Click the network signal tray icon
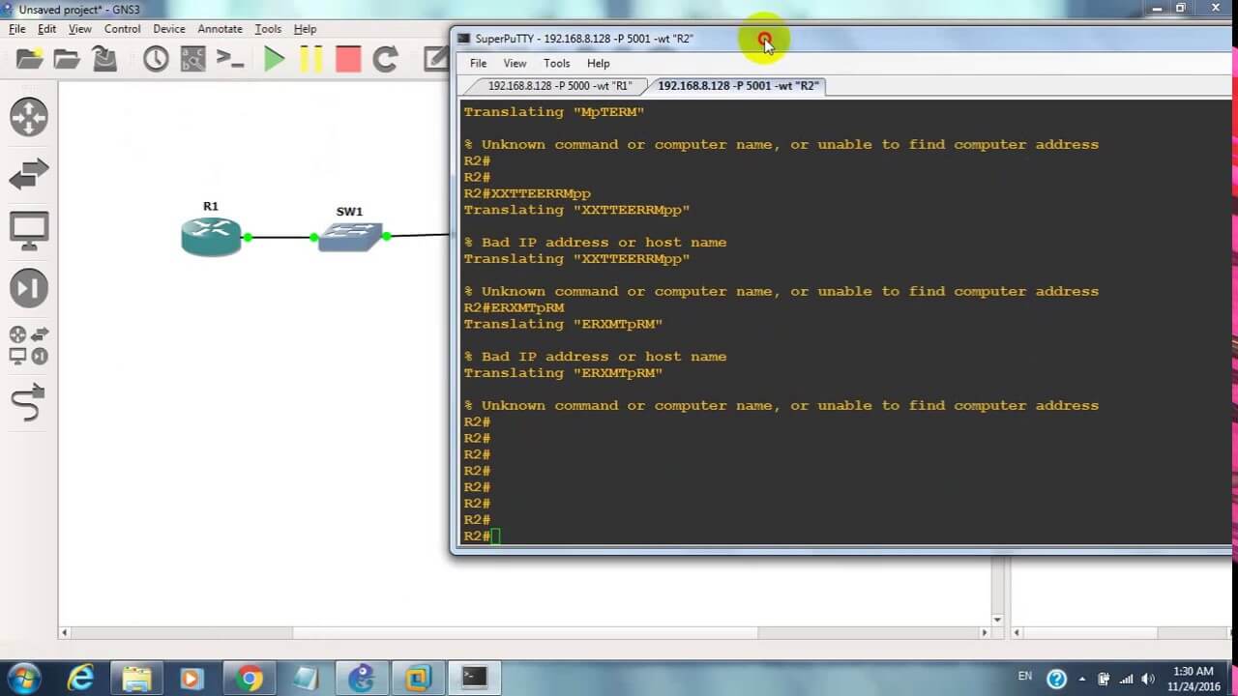Viewport: 1238px width, 696px height. coord(1125,679)
